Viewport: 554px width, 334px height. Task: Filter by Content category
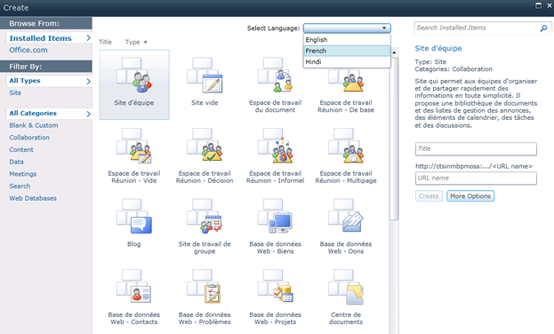pyautogui.click(x=21, y=150)
